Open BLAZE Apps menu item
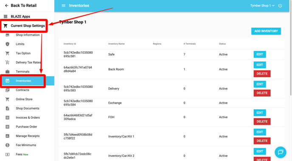The width and height of the screenshot is (292, 161). click(20, 17)
